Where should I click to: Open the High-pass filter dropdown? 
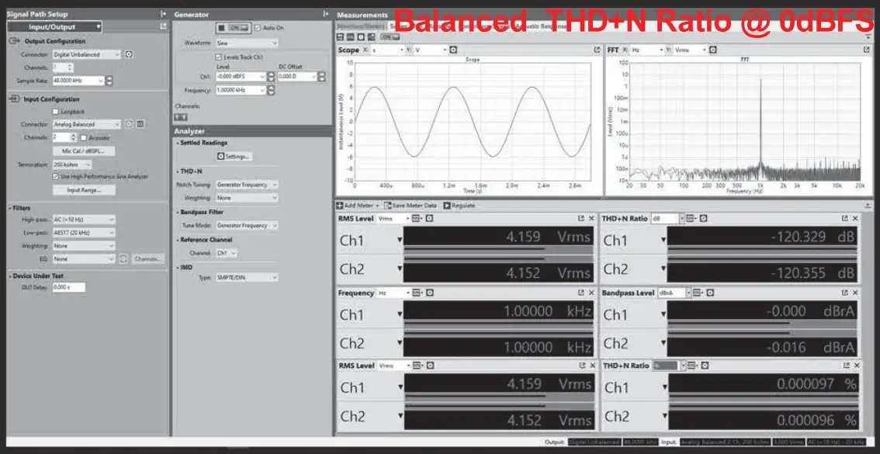click(x=84, y=220)
